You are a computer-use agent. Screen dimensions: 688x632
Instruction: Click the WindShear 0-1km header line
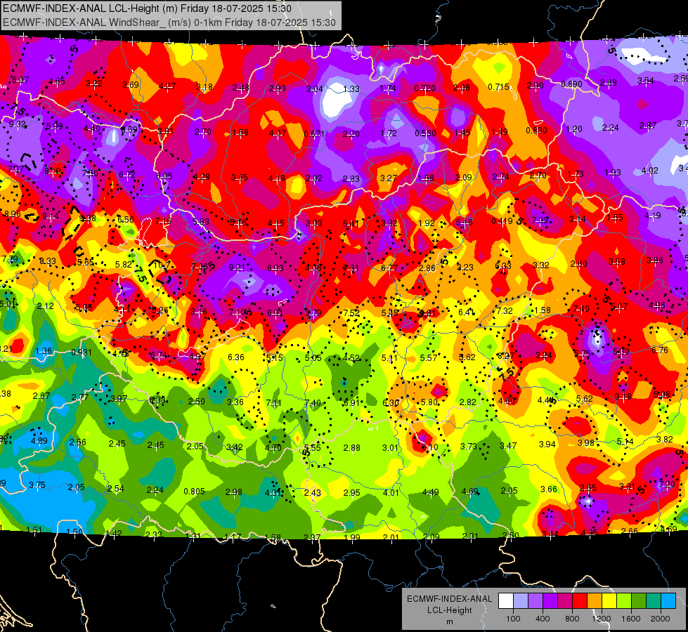click(169, 22)
